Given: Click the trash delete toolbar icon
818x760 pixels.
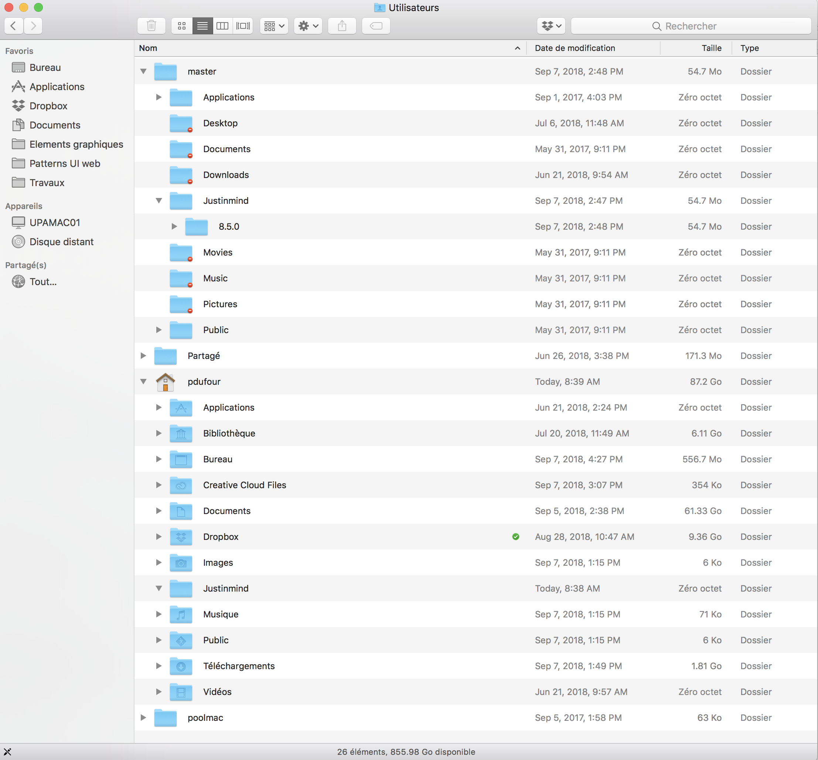Looking at the screenshot, I should coord(151,26).
